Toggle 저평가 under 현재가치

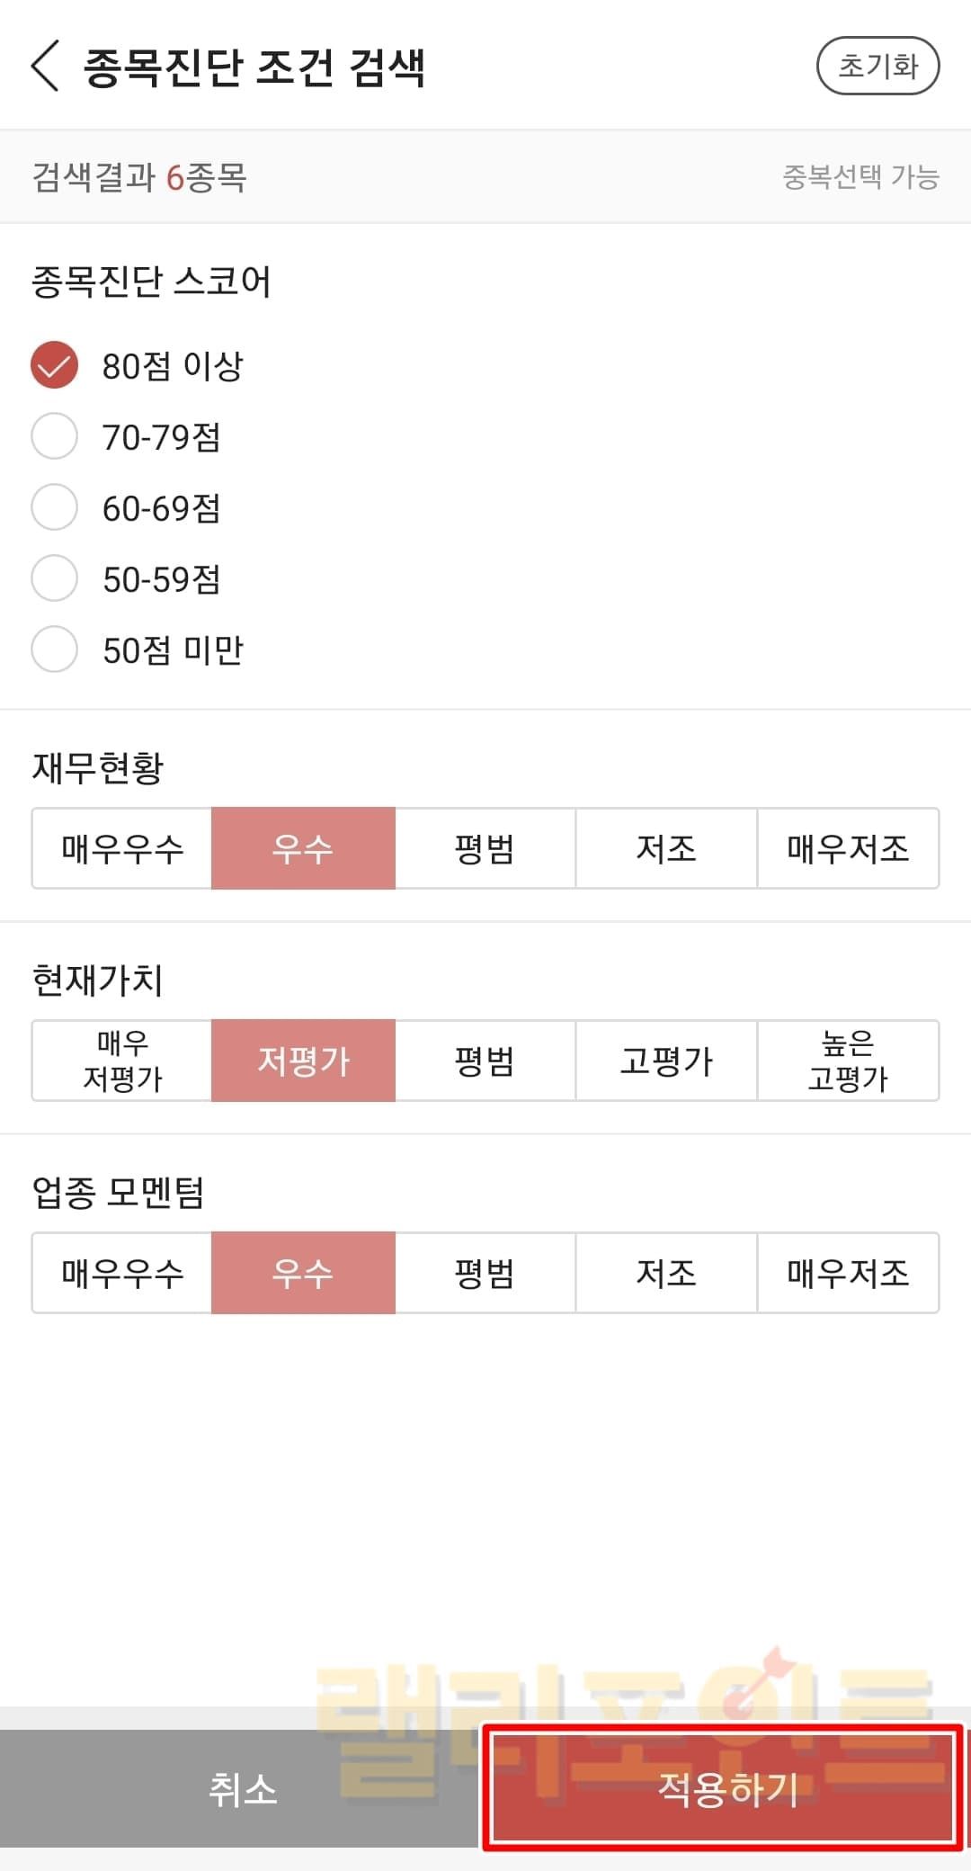click(x=303, y=1061)
